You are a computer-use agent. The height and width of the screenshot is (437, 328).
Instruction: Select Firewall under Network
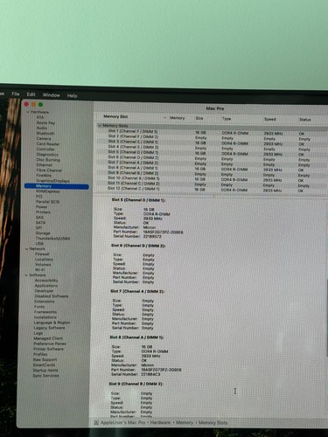(x=42, y=254)
